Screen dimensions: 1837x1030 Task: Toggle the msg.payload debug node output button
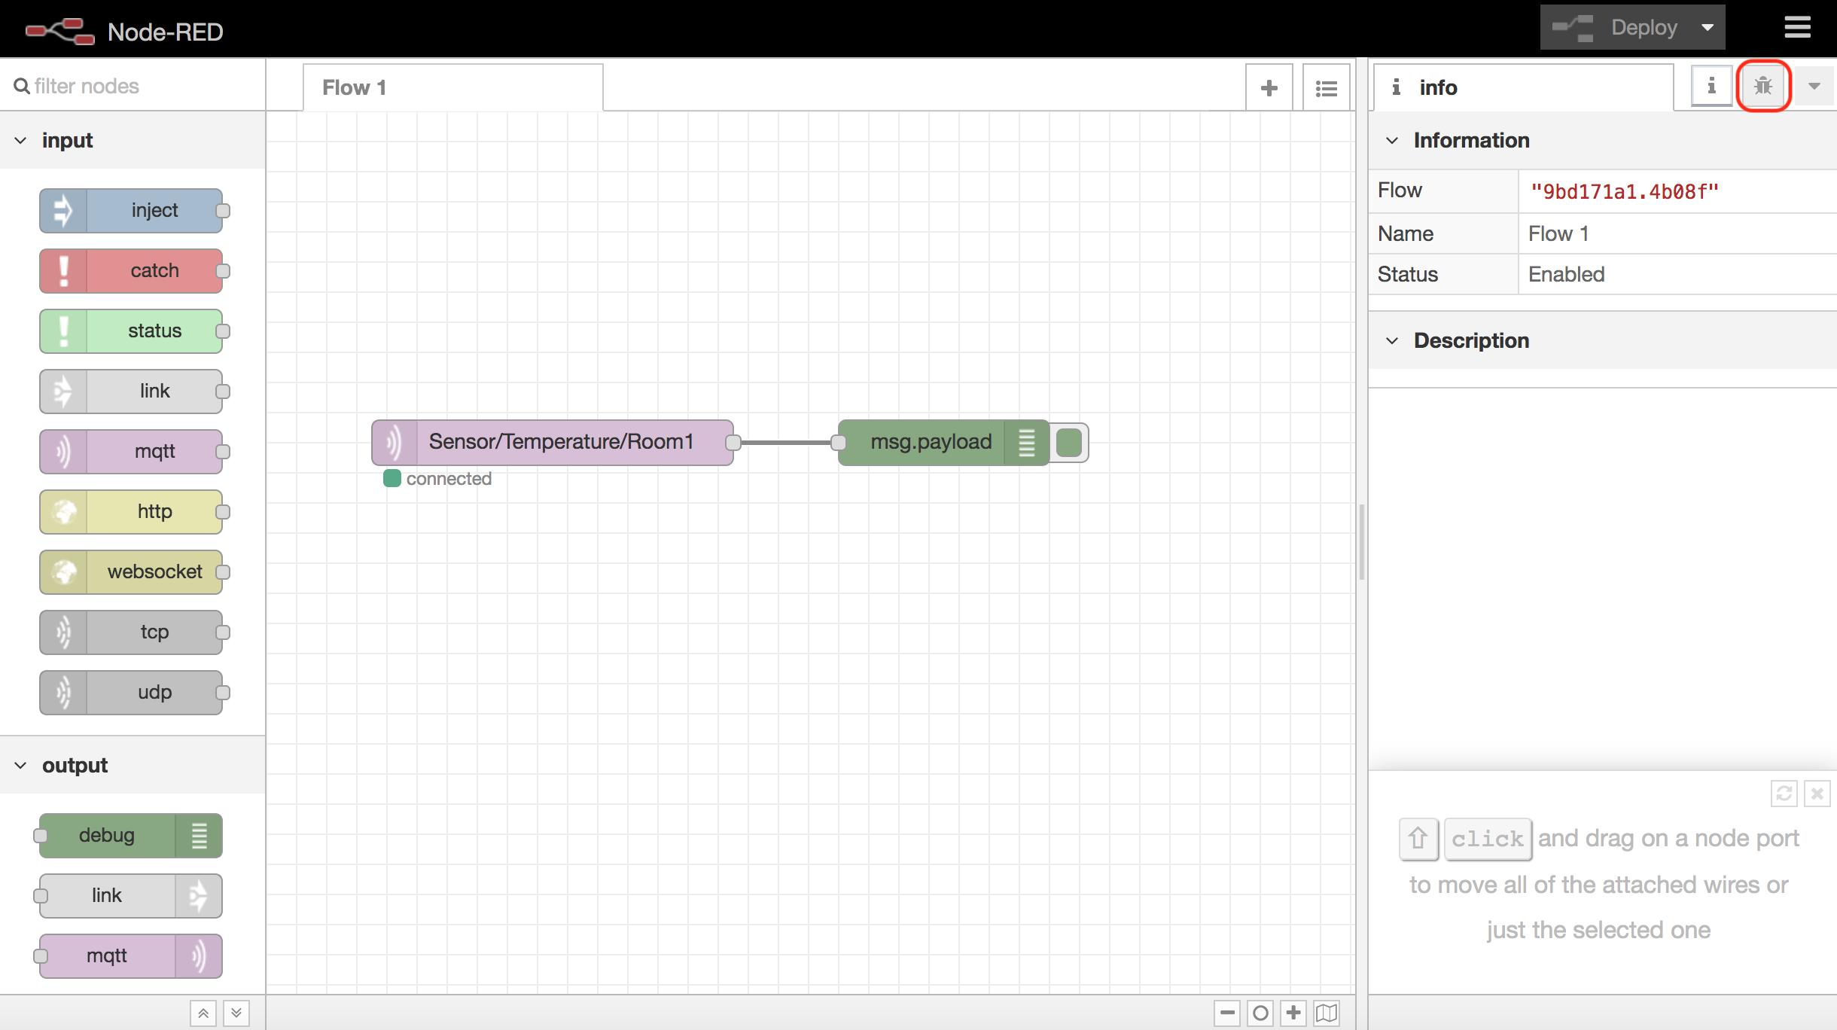tap(1069, 442)
